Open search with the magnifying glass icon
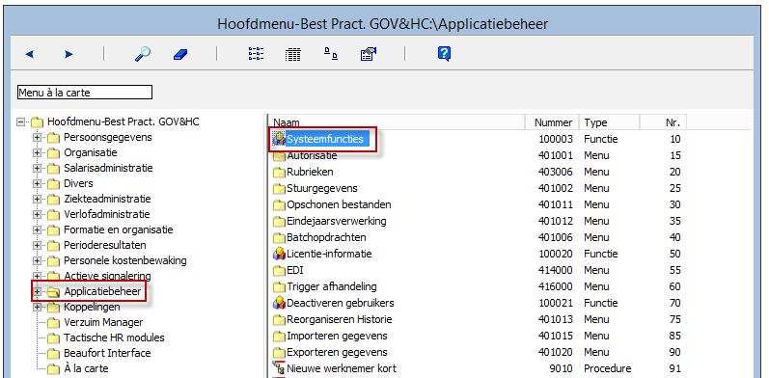The height and width of the screenshot is (378, 769). [x=142, y=54]
